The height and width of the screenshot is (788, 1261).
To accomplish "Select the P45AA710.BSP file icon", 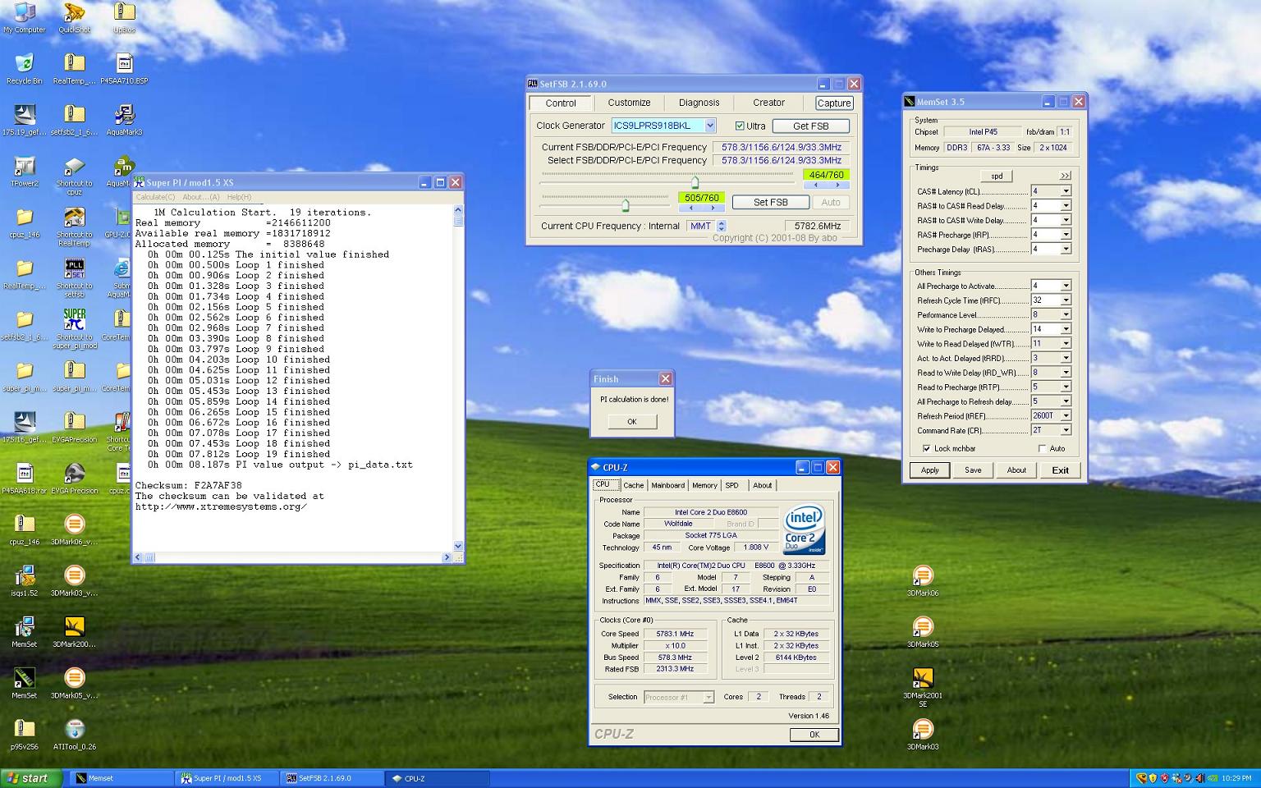I will (x=125, y=68).
